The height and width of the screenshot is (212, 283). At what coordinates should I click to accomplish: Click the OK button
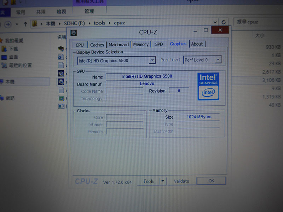(x=211, y=181)
